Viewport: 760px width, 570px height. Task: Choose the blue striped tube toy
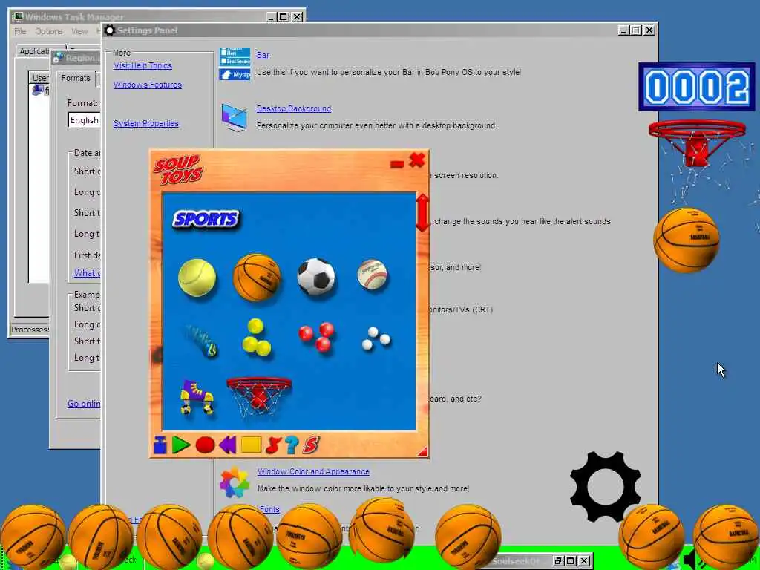pyautogui.click(x=201, y=341)
